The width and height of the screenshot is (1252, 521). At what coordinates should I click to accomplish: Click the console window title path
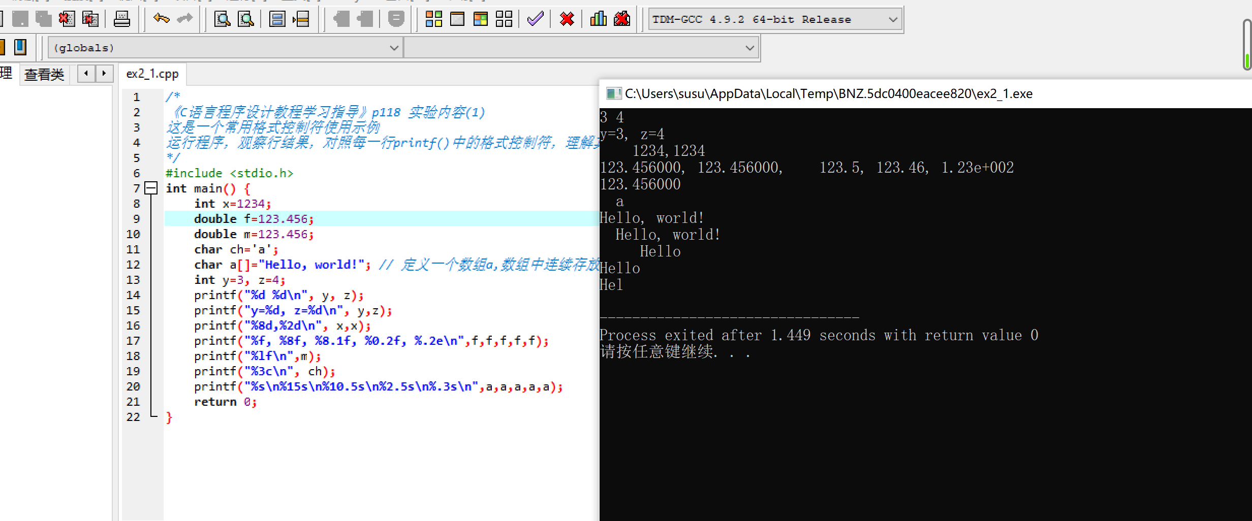point(829,93)
